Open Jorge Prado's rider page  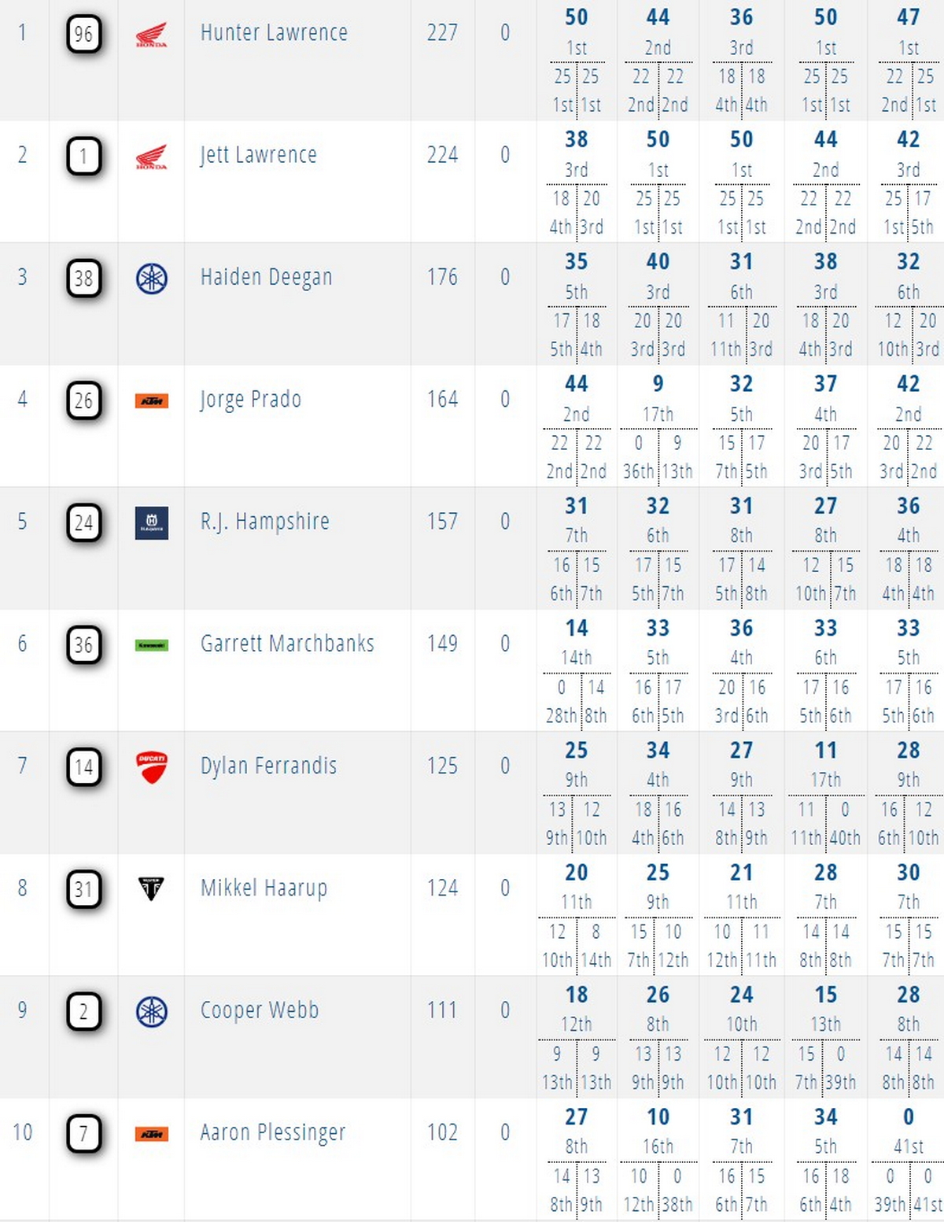250,400
